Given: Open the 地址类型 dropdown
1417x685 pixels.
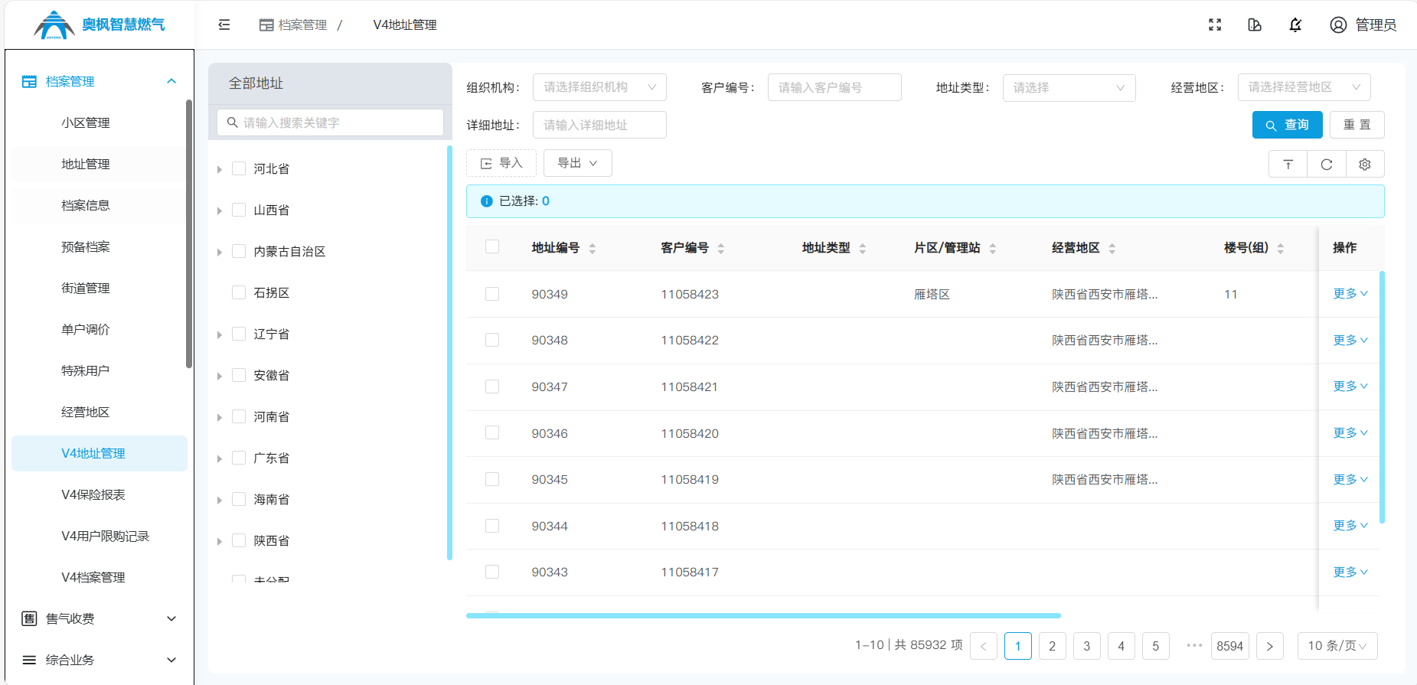Looking at the screenshot, I should point(1069,88).
